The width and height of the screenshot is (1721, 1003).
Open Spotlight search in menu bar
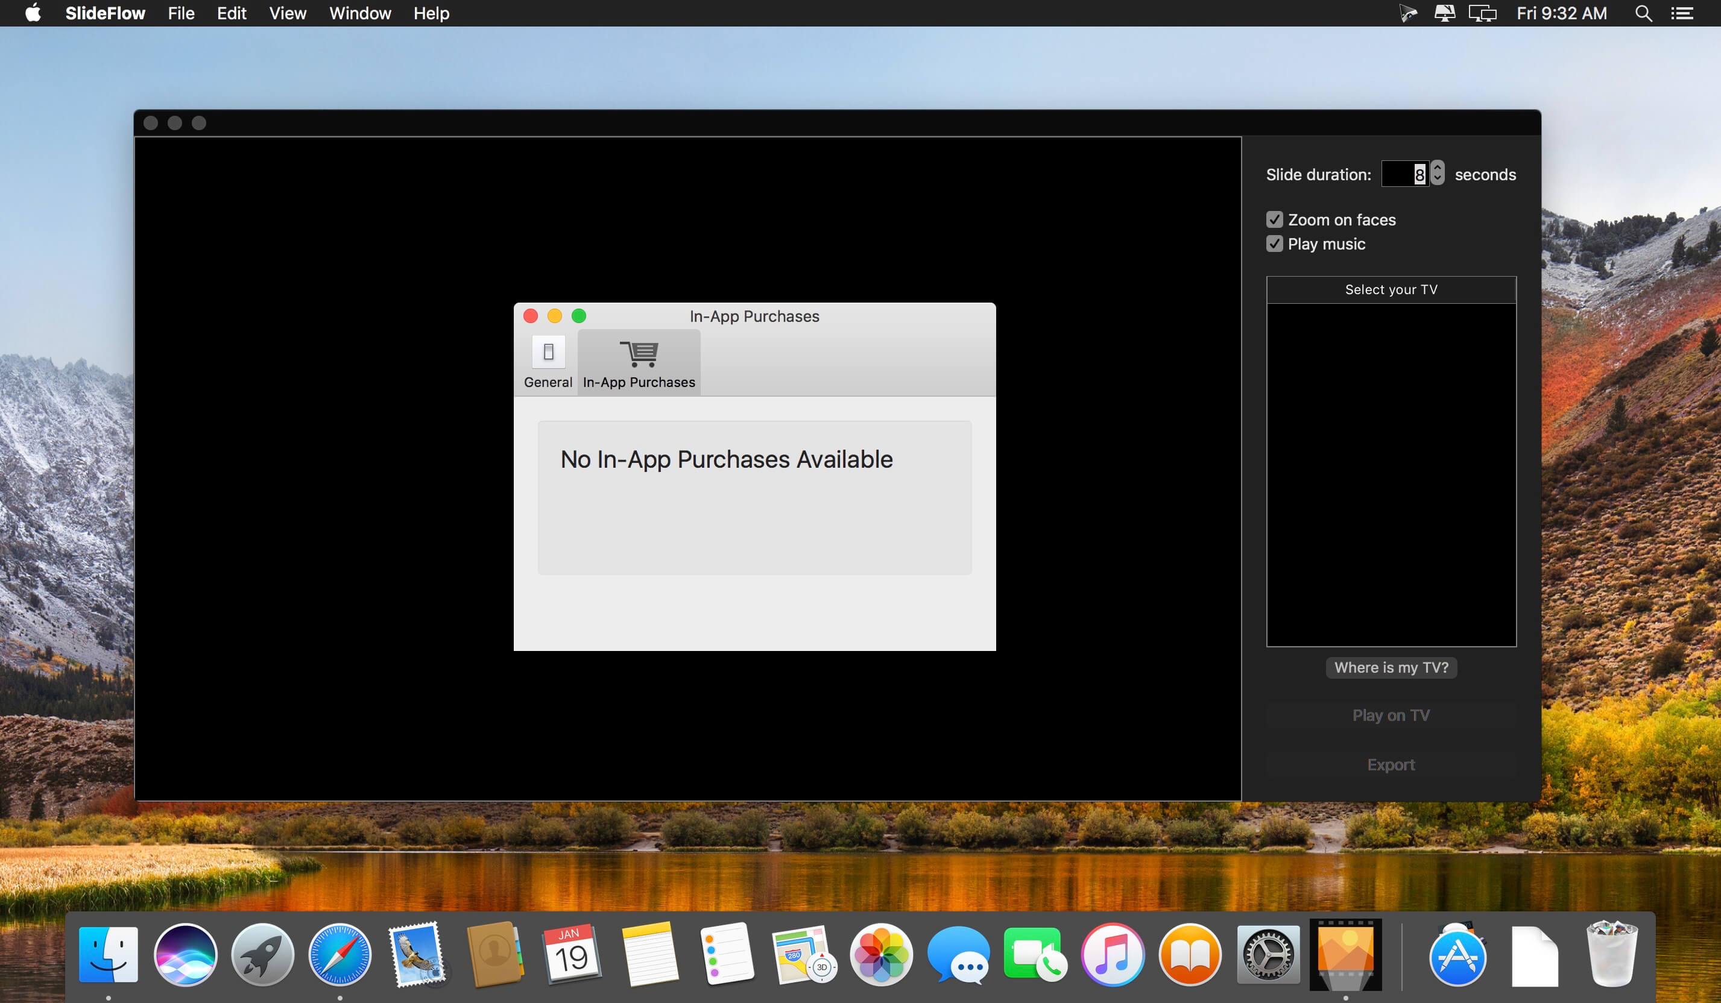[x=1643, y=13]
